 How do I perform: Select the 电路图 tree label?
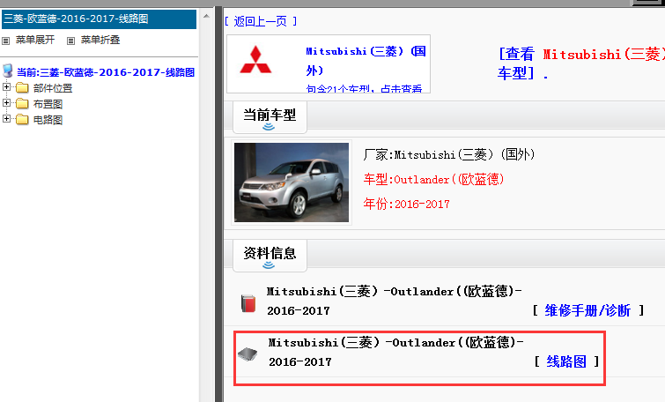pos(48,120)
